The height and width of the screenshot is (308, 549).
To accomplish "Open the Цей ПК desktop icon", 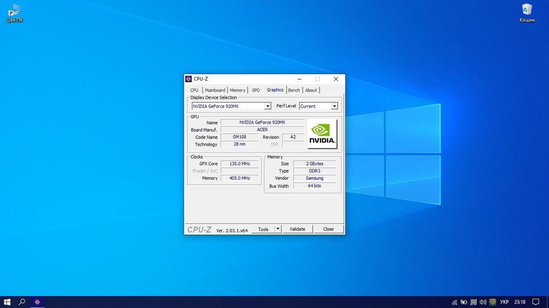I will [x=15, y=13].
